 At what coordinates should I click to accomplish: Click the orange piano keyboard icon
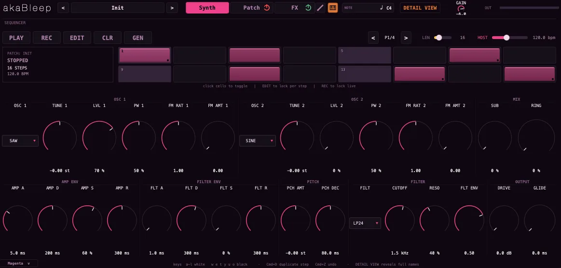[x=333, y=8]
